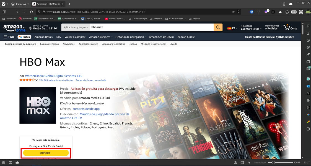The image size is (311, 166).
Task: Open closed tabs trash can
Action: [x=284, y=4]
